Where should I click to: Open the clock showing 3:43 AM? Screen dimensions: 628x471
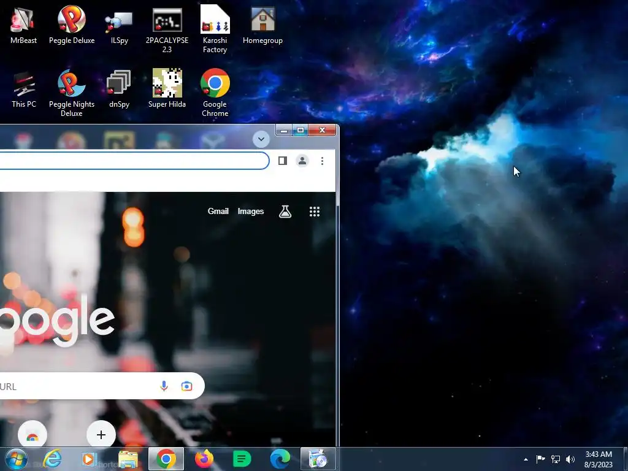coord(599,459)
